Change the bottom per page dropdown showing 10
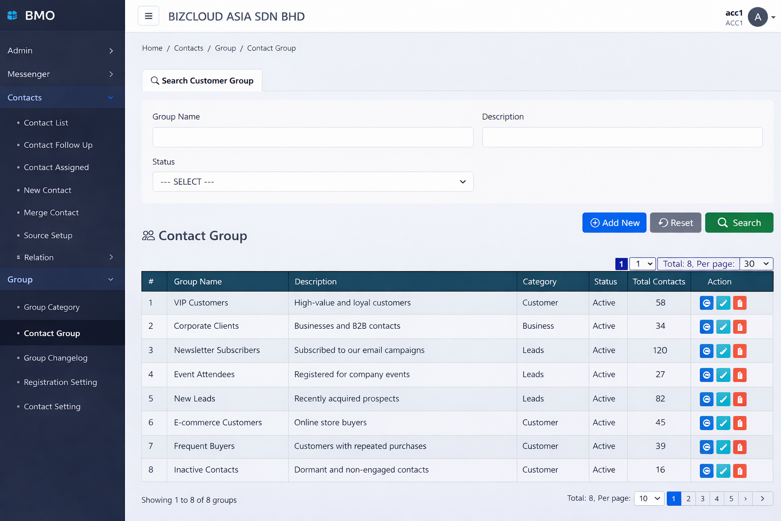781x521 pixels. pyautogui.click(x=649, y=499)
